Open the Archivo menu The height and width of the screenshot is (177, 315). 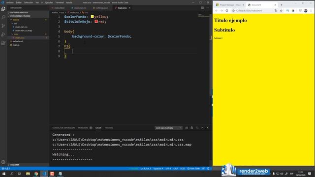[x=10, y=2]
